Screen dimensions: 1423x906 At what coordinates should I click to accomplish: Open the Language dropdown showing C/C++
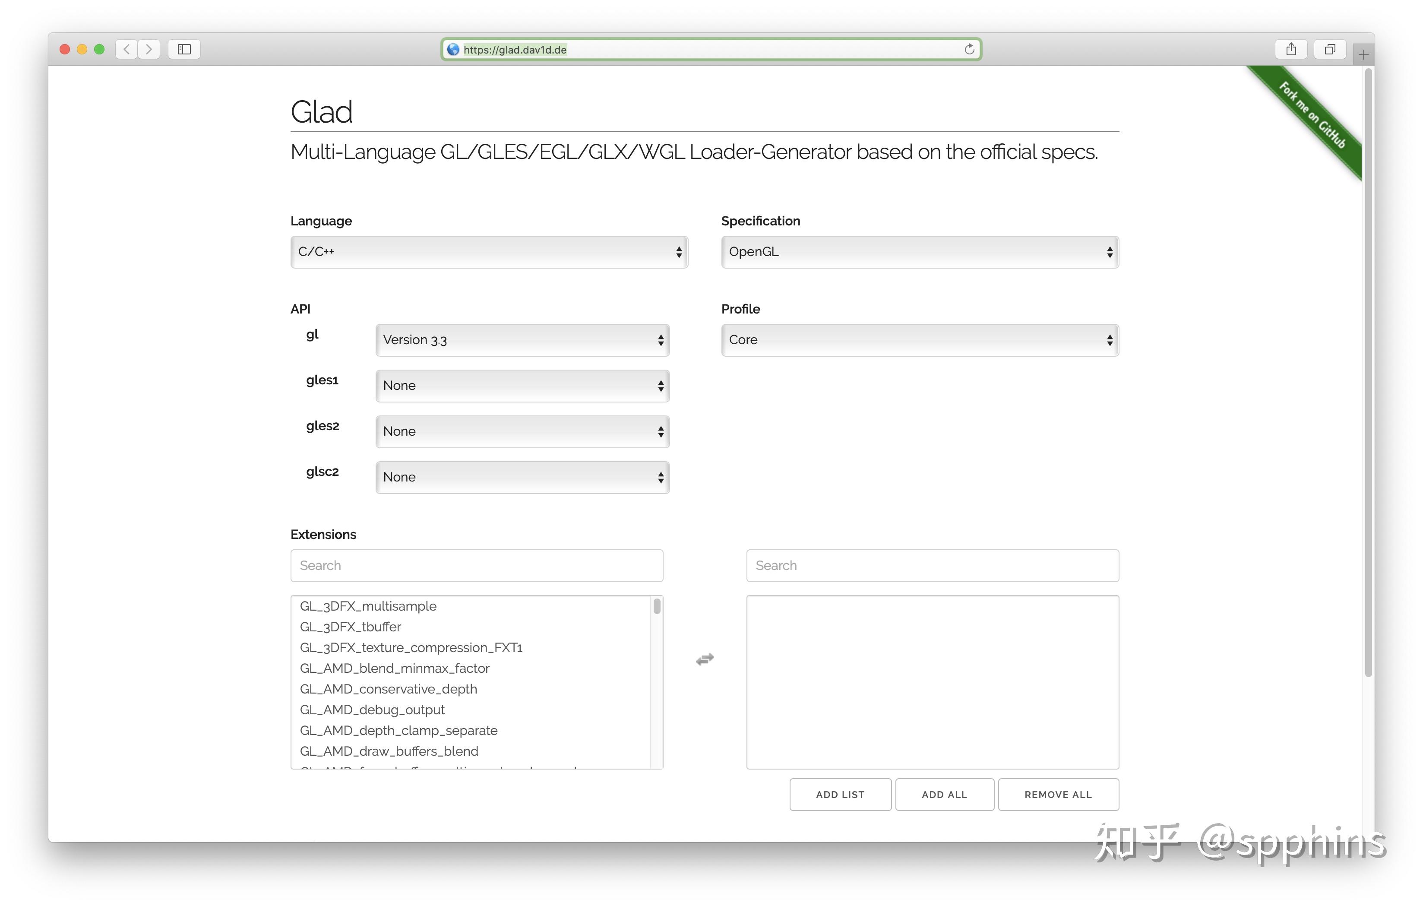[x=489, y=252]
